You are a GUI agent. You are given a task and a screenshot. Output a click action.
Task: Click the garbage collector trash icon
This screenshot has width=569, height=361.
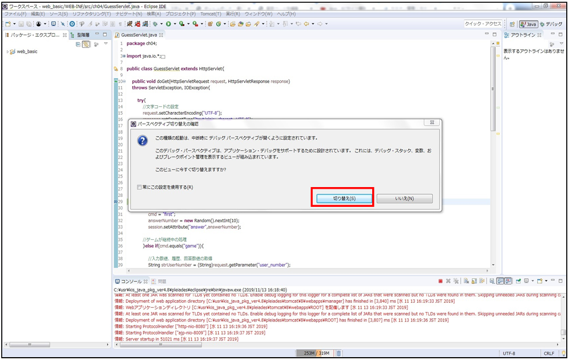[x=339, y=353]
